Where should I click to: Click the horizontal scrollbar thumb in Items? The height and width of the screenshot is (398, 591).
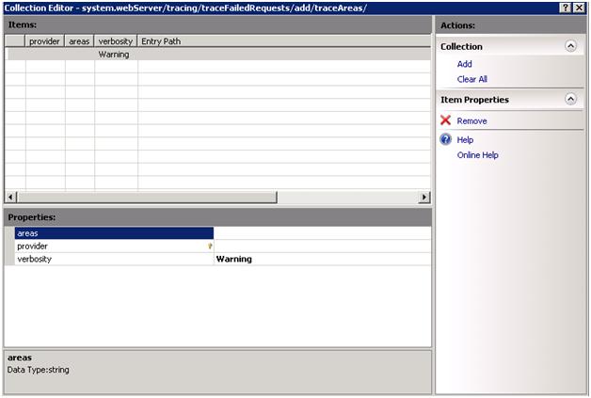point(147,197)
